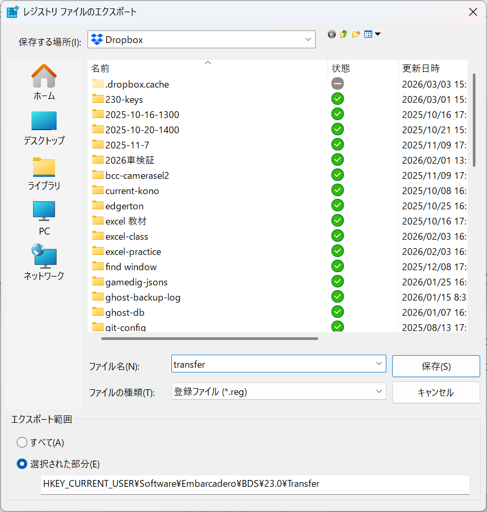Image resolution: width=487 pixels, height=512 pixels.
Task: Go up one folder level
Action: [x=344, y=35]
